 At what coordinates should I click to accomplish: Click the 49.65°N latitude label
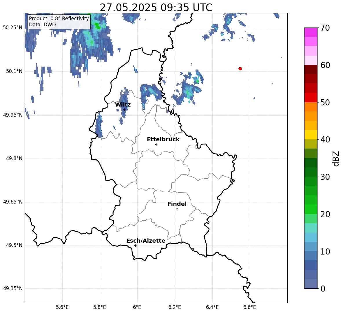tap(13, 202)
